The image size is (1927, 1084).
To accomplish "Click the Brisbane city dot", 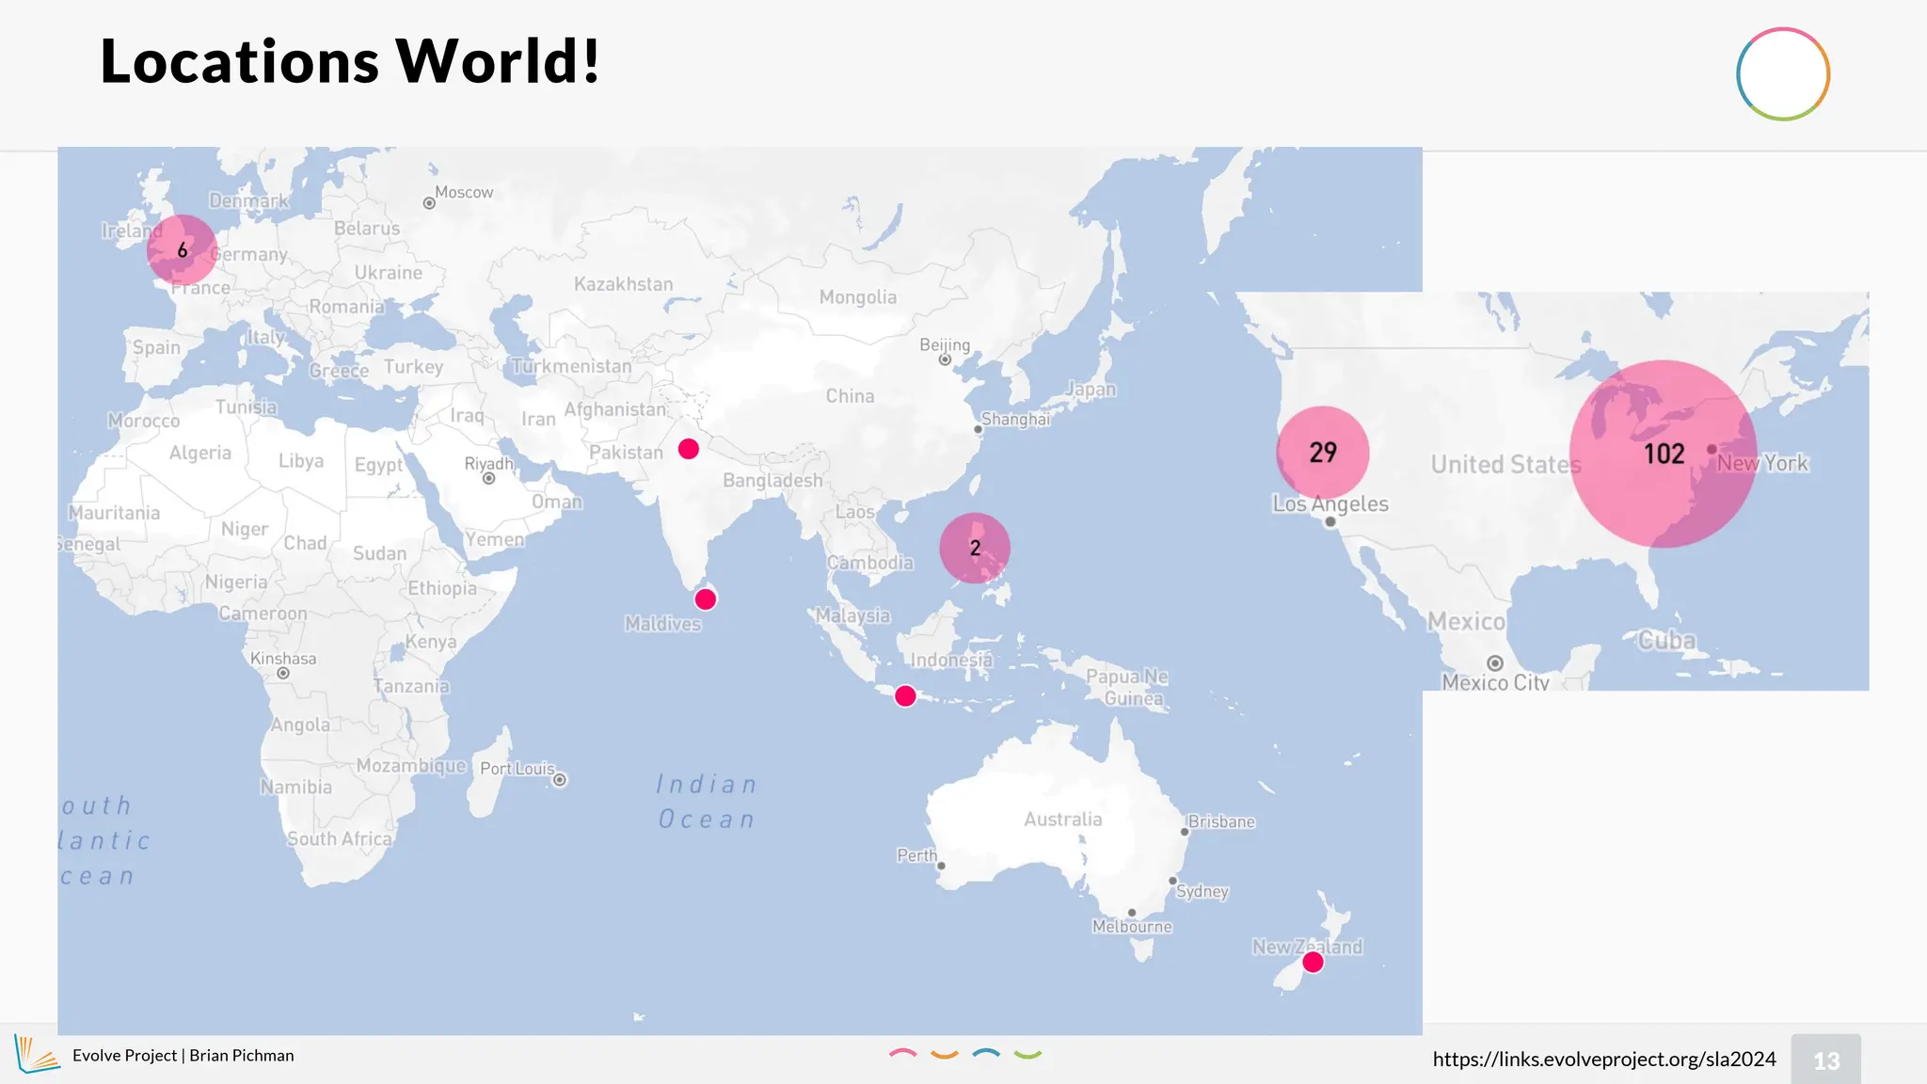I will pos(1185,832).
